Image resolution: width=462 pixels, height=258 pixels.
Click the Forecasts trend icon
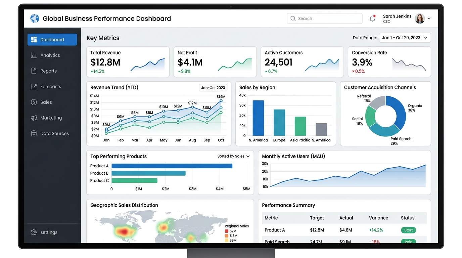(x=34, y=86)
